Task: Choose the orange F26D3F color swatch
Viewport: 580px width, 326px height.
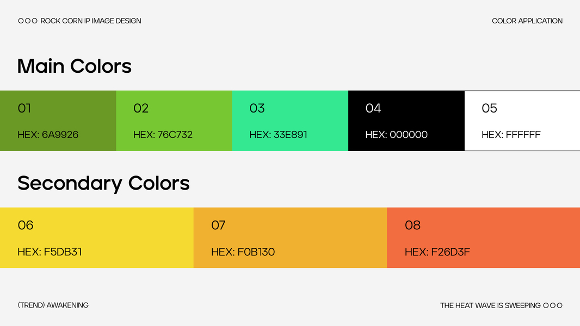Action: [x=483, y=237]
